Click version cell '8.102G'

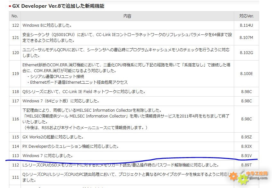point(246,53)
